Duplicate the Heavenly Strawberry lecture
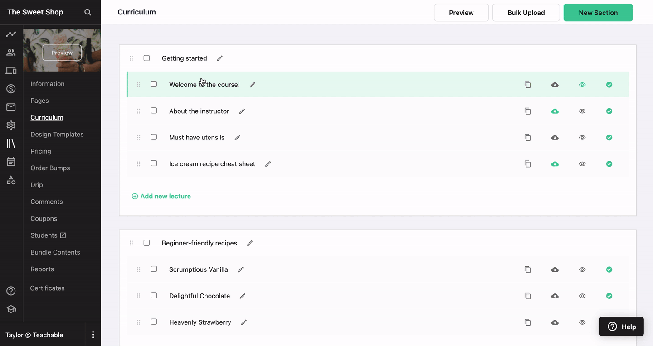The width and height of the screenshot is (653, 346). (527, 322)
